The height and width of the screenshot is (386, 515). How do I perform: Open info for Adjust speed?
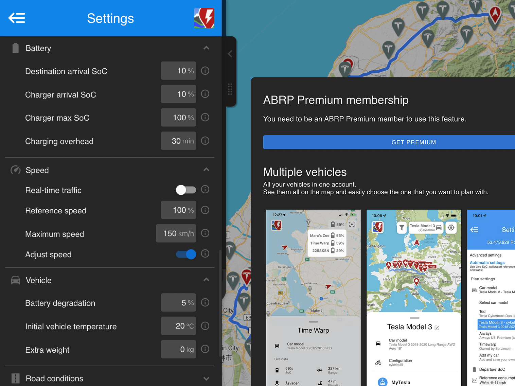click(x=205, y=253)
